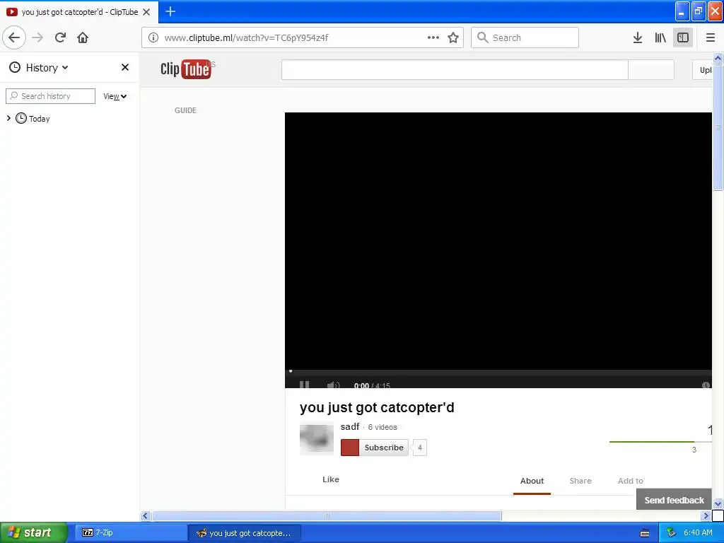Open the Library menu icon

pos(660,37)
